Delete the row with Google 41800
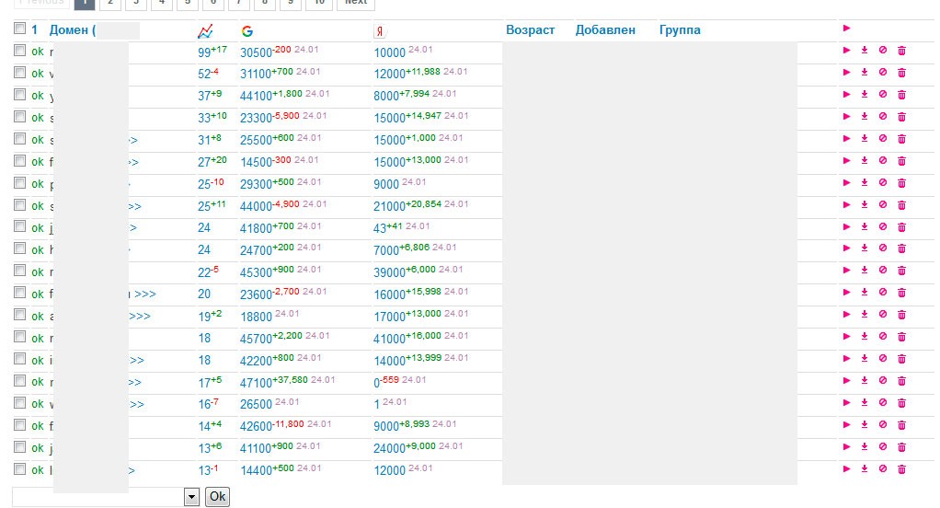 (x=901, y=226)
